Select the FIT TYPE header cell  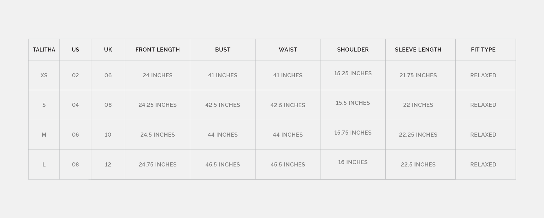pyautogui.click(x=483, y=49)
